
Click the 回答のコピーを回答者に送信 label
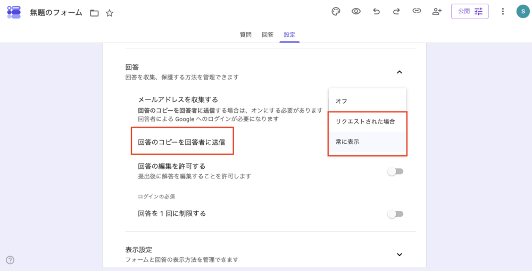pos(181,142)
